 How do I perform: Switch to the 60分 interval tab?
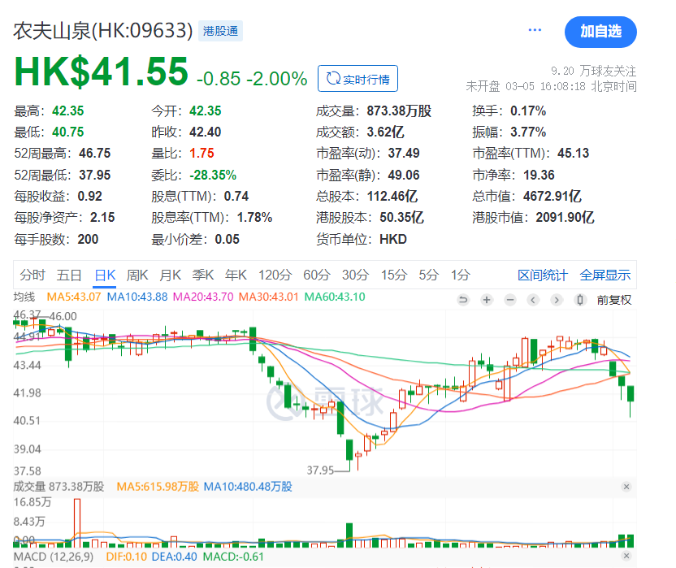click(x=317, y=275)
